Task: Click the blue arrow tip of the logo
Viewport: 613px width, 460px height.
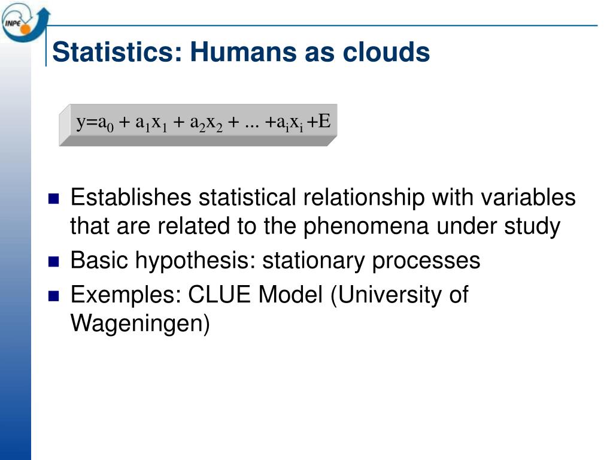Action: pyautogui.click(x=44, y=13)
